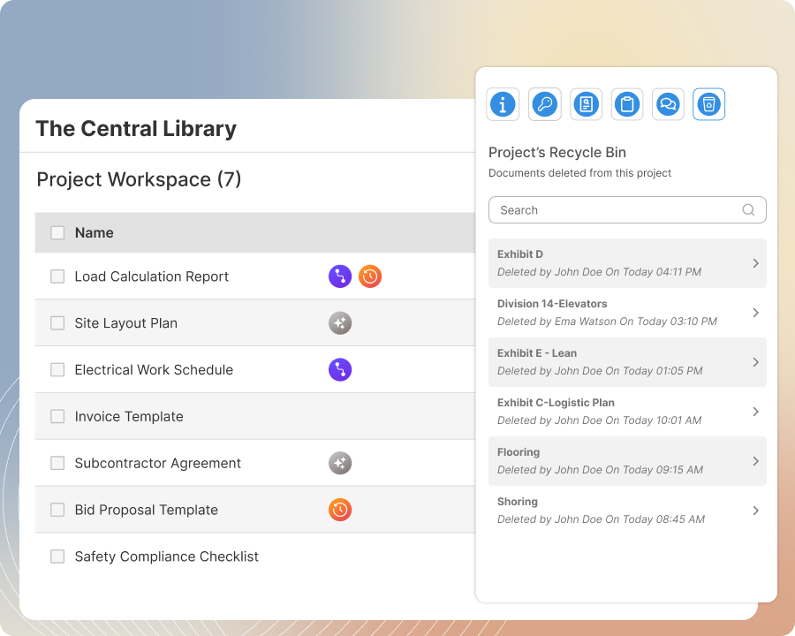The width and height of the screenshot is (795, 636).
Task: Click The Central Library title
Action: (136, 128)
